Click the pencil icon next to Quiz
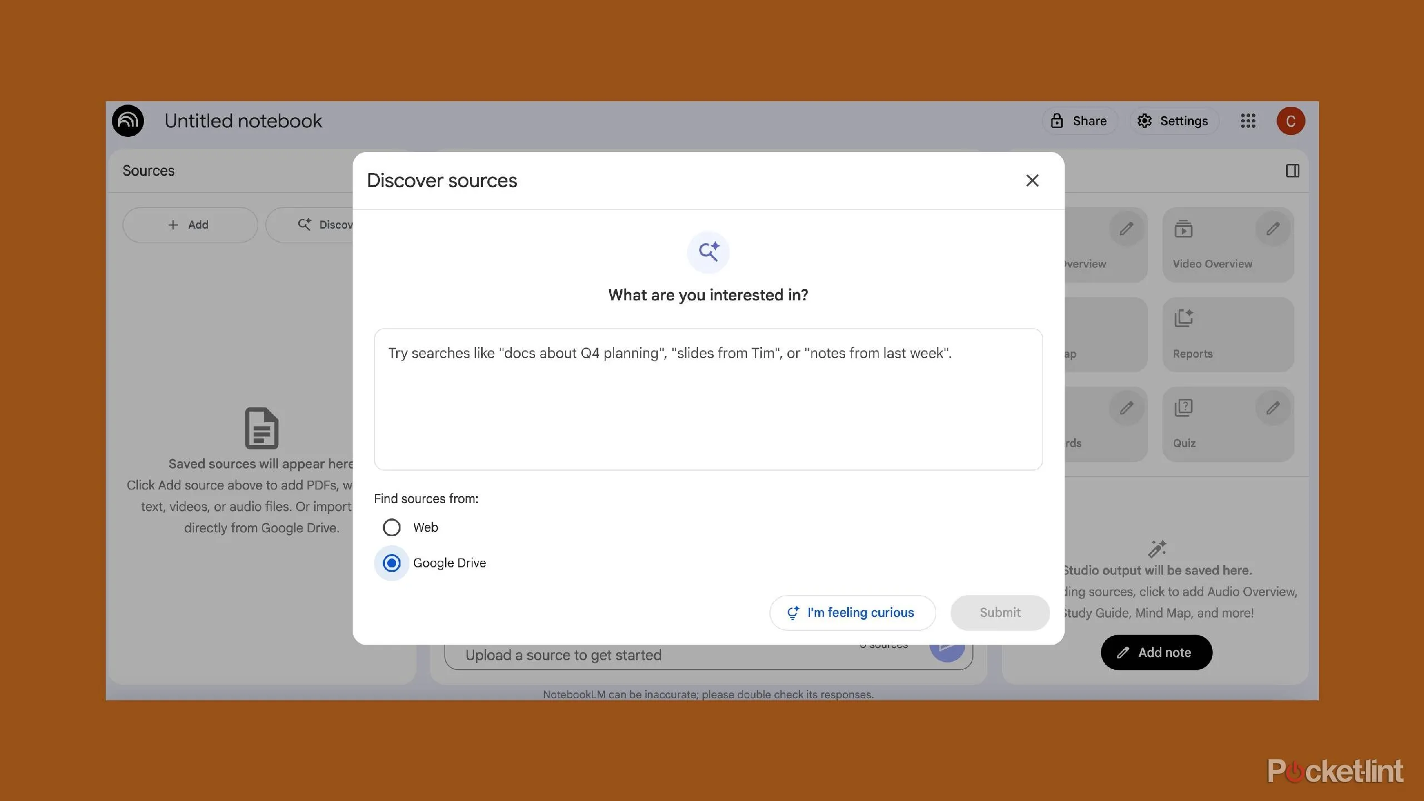Screen dimensions: 1424x801 (1272, 408)
